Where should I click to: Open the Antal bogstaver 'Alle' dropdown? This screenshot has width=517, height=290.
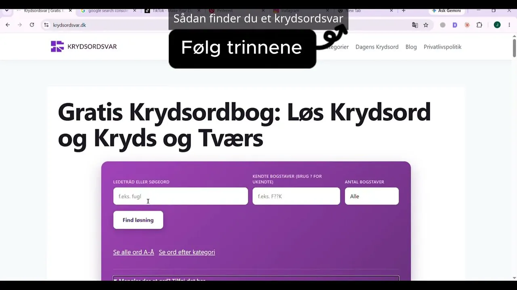(x=372, y=196)
